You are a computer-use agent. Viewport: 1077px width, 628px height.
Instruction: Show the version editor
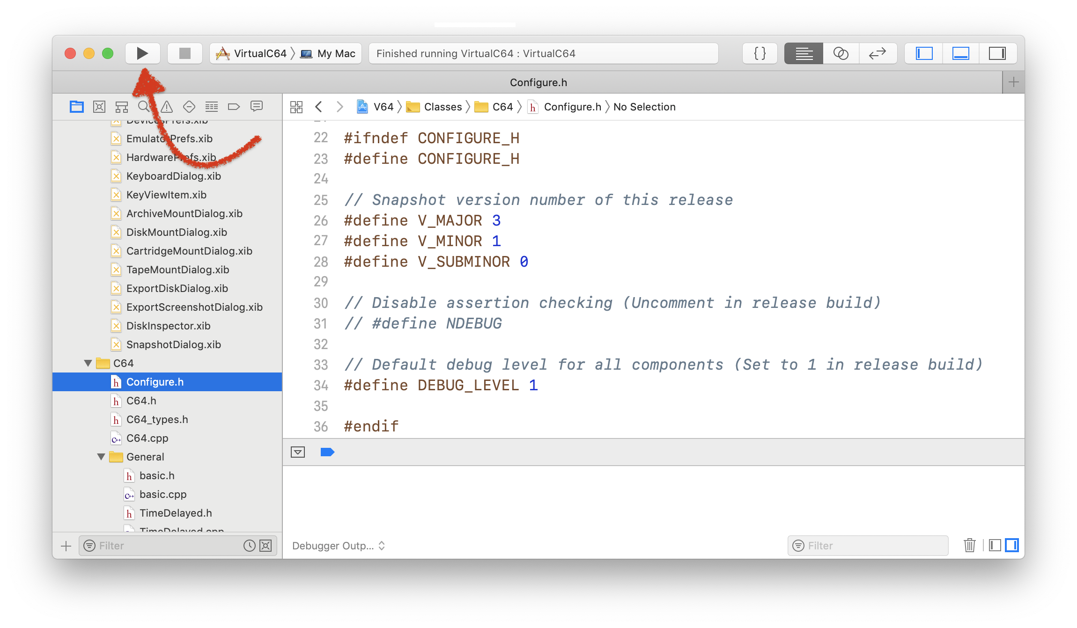[878, 53]
